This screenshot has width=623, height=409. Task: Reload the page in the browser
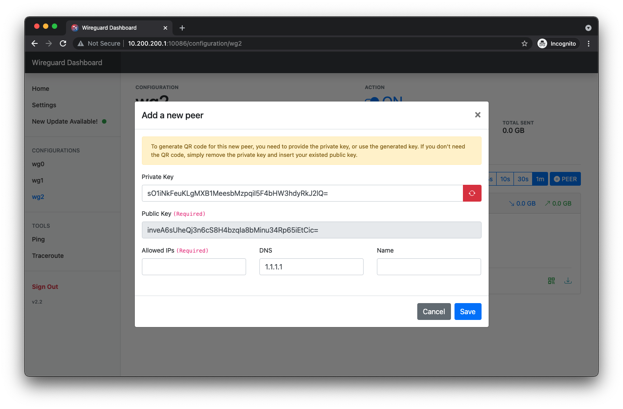(63, 43)
